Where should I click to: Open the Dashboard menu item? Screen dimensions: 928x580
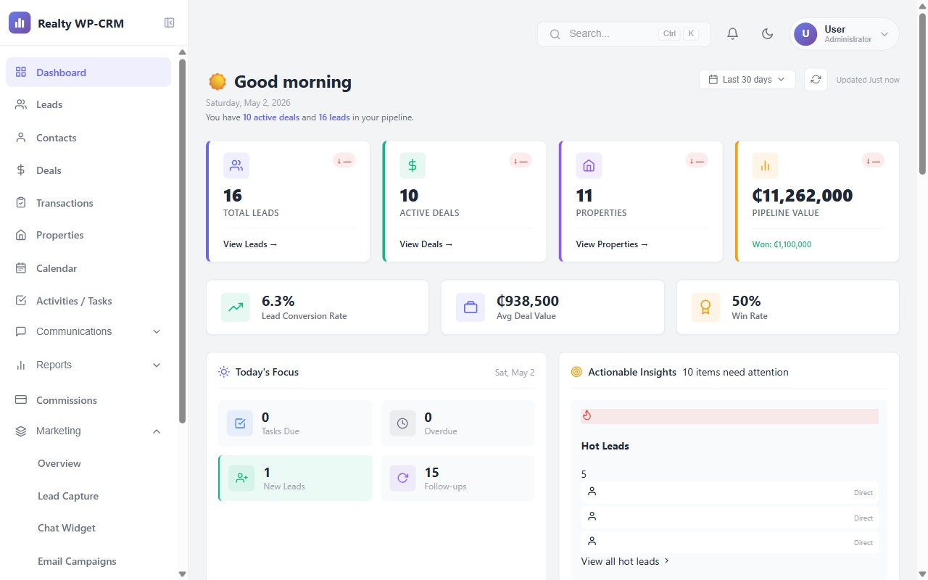coord(88,72)
